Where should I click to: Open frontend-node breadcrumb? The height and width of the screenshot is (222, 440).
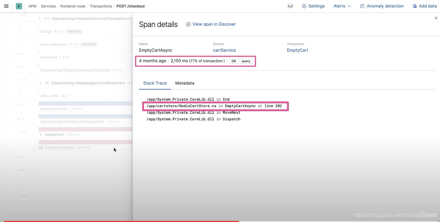tap(73, 6)
